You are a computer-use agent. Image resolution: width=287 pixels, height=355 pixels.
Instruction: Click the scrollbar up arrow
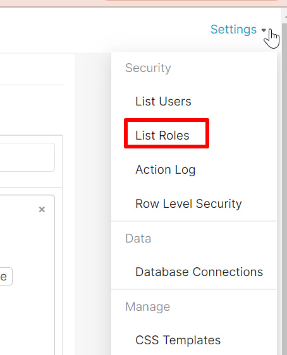click(x=285, y=17)
